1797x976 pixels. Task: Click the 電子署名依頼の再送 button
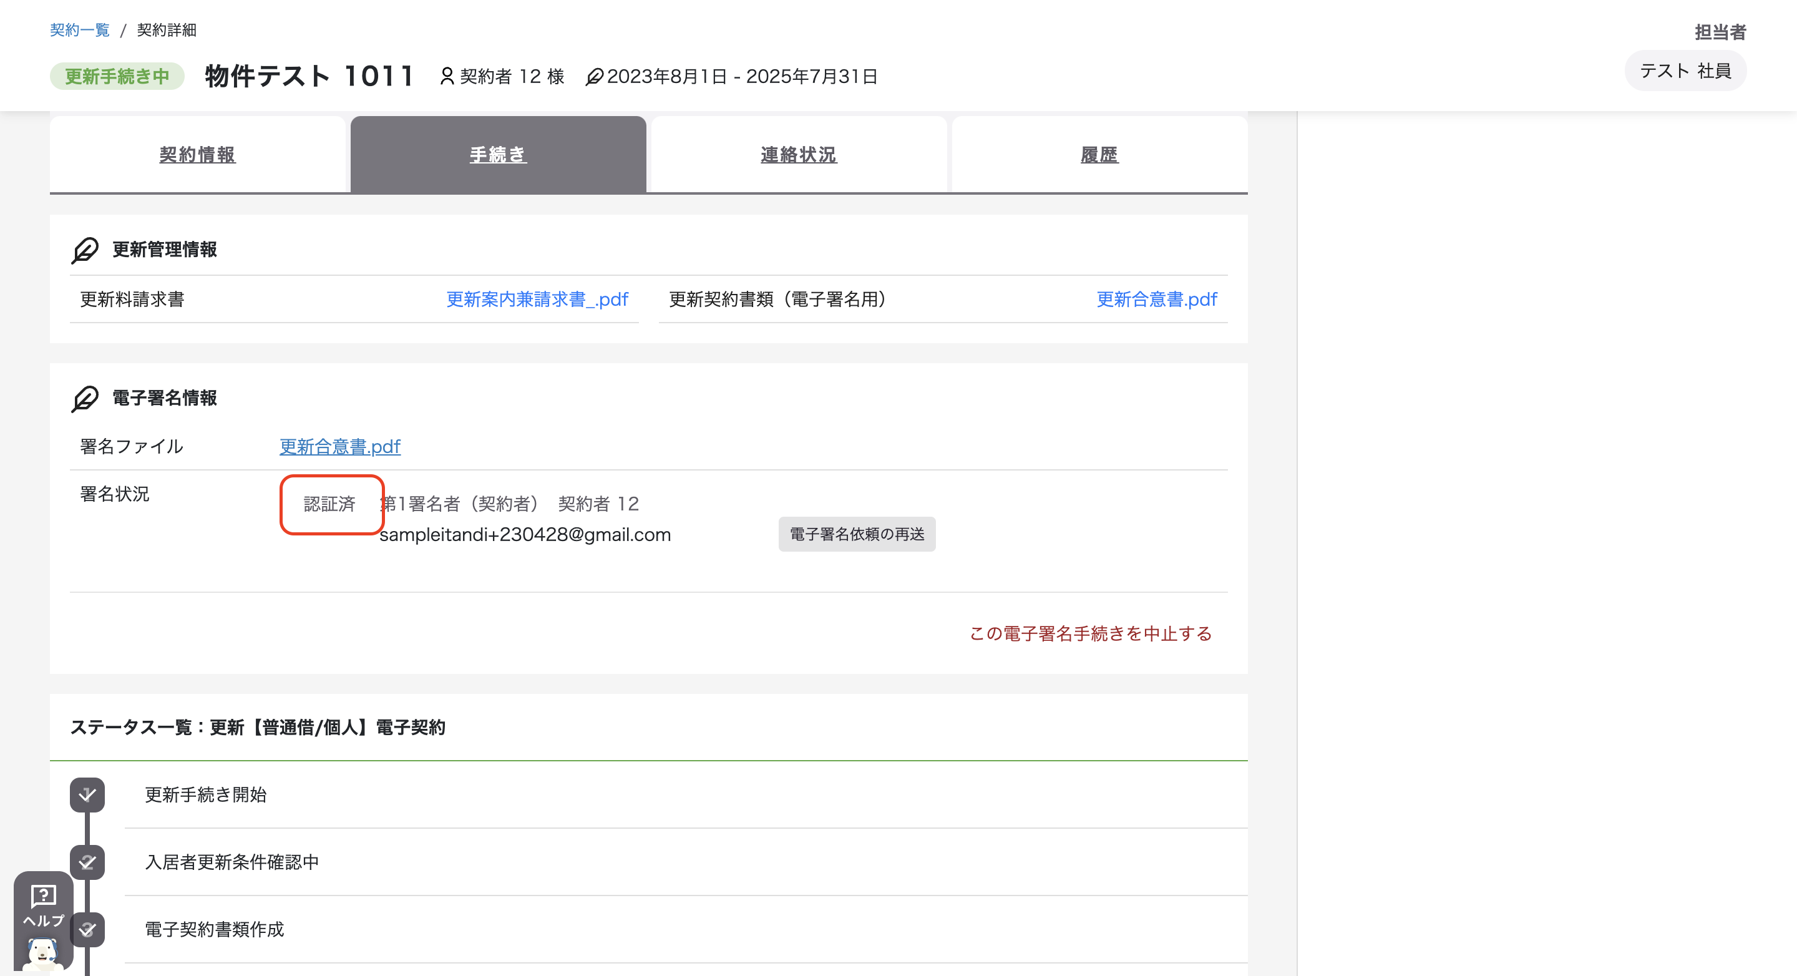point(857,534)
